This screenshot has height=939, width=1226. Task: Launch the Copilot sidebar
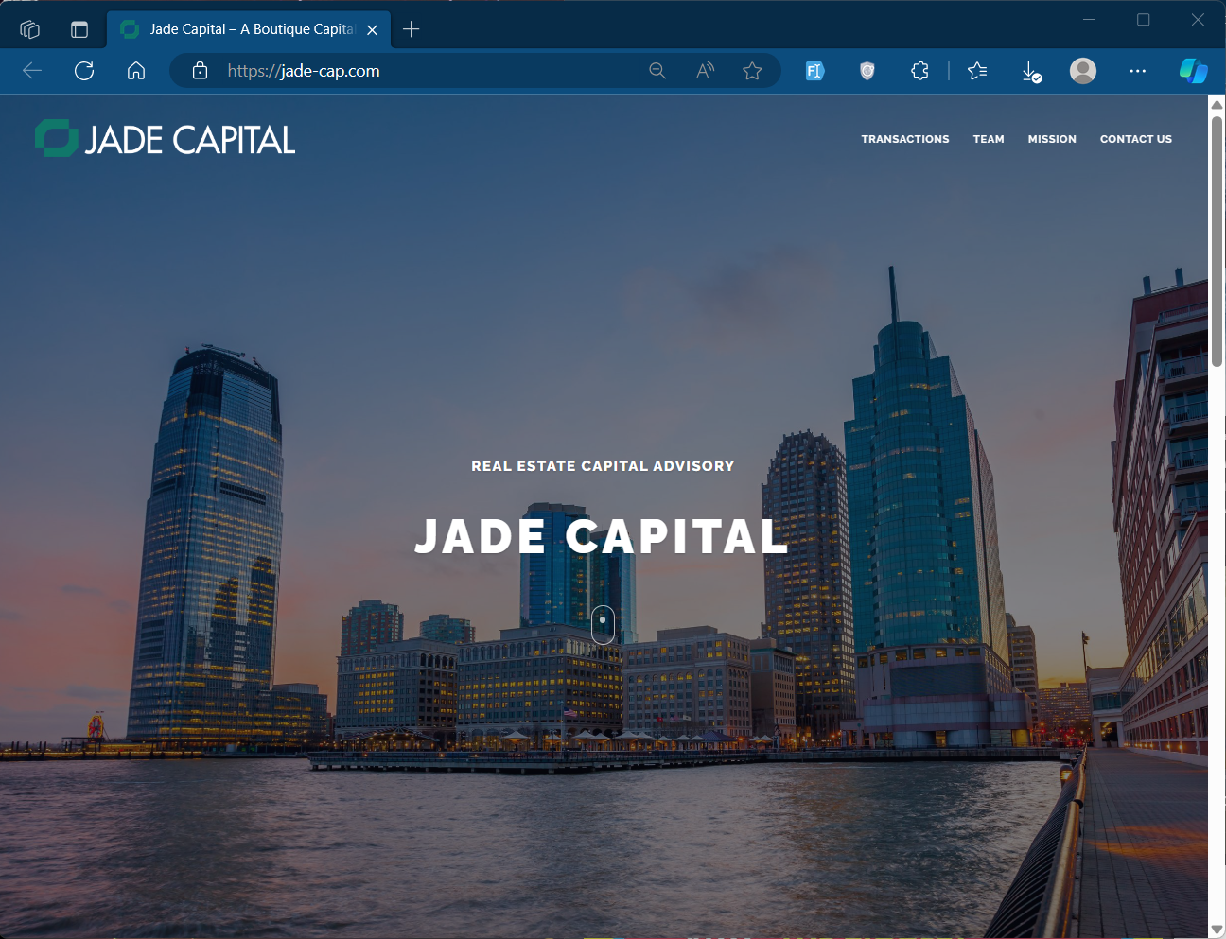(1193, 71)
